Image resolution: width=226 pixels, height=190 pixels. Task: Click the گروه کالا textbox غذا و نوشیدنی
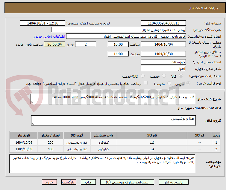113,120
